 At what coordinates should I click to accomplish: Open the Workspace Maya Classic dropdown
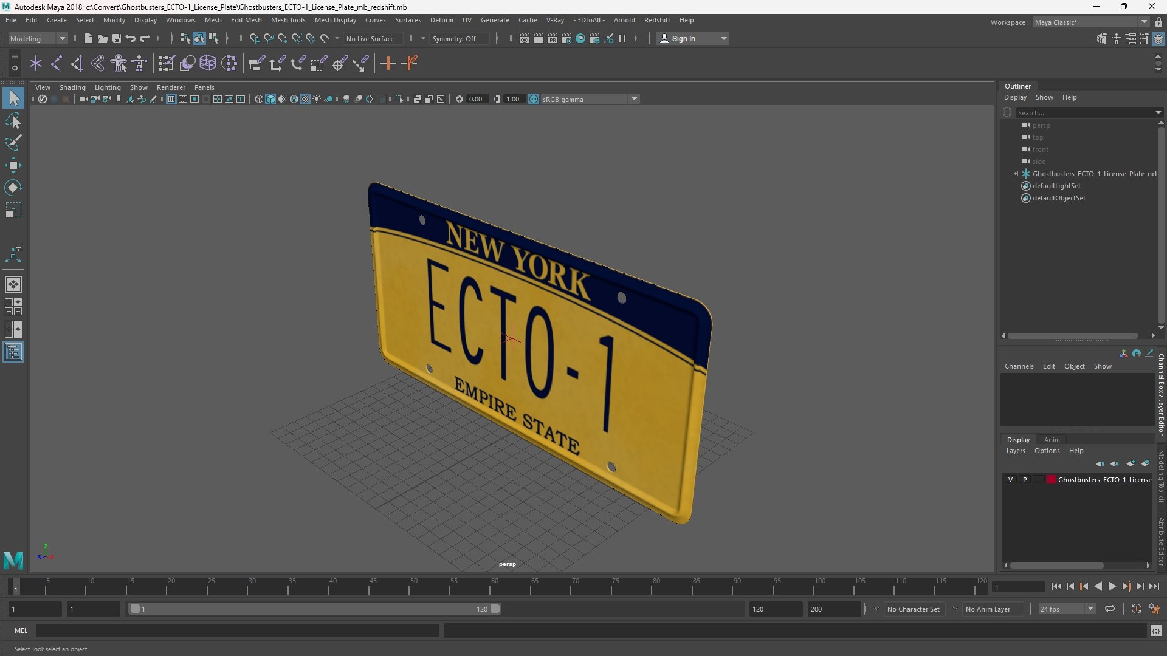tap(1091, 22)
